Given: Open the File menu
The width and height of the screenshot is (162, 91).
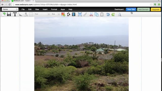Looking at the screenshot, I should point(23,9).
